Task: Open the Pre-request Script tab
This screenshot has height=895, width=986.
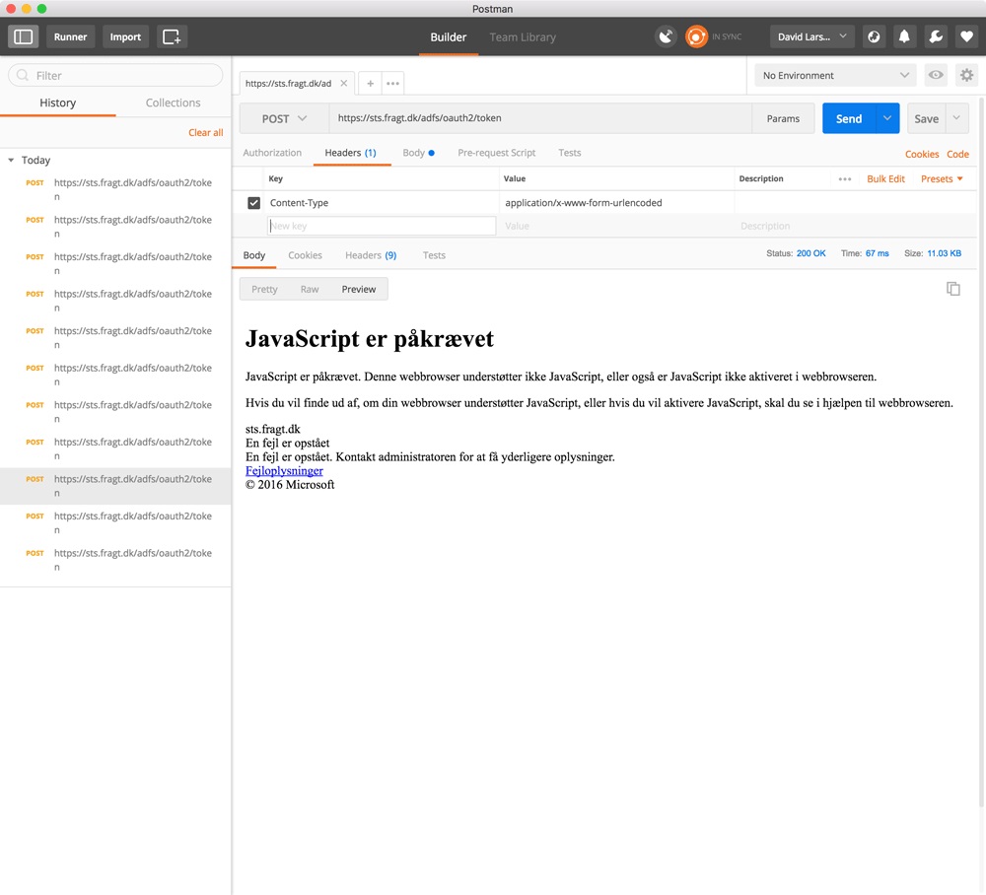Action: (497, 153)
